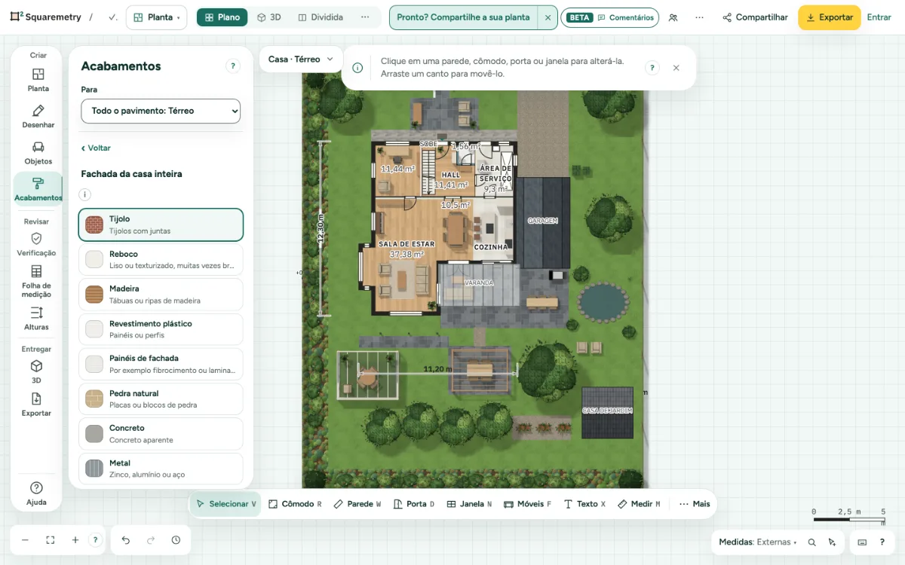Click the Exportar yellow button
905x565 pixels.
point(830,17)
